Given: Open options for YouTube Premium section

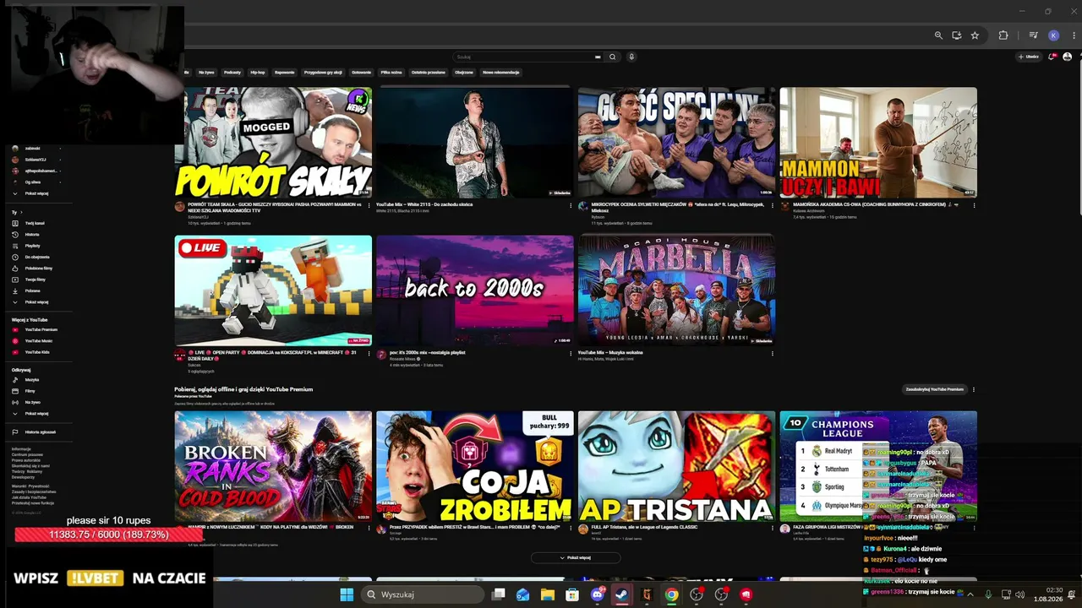Looking at the screenshot, I should pyautogui.click(x=974, y=389).
